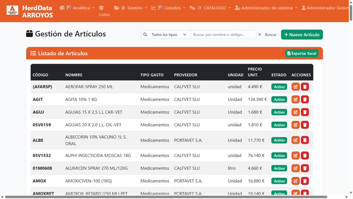This screenshot has width=353, height=199.
Task: Expand the CATALOGO dropdown menu
Action: [x=210, y=8]
